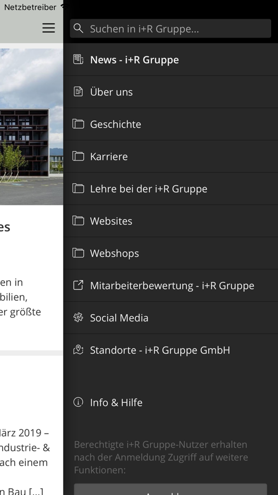Click folder icon beside Lehre bei der i+R Gruppe
278x495 pixels.
pyautogui.click(x=78, y=189)
